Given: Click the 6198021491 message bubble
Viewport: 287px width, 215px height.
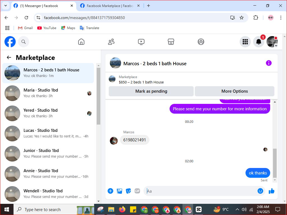Looking at the screenshot, I should click(x=135, y=140).
